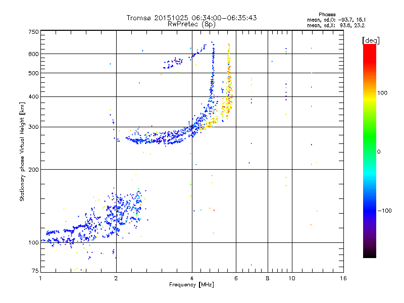Screen dimensions: 404x303
Task: Click the x-axis tick label '10'
Action: tap(292, 278)
